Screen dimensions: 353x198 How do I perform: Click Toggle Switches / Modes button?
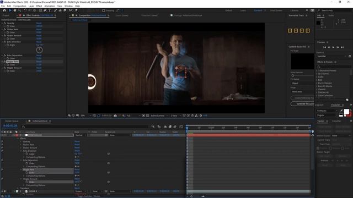pyautogui.click(x=89, y=196)
